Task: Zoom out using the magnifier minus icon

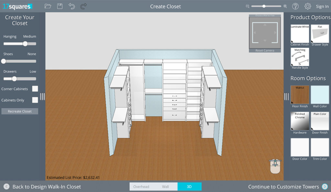Action: tap(247, 6)
